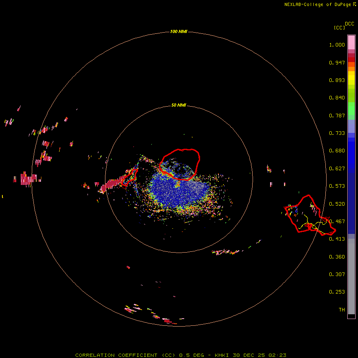Click the TH threshold label
Screen dimensions: 358x358
[342, 310]
